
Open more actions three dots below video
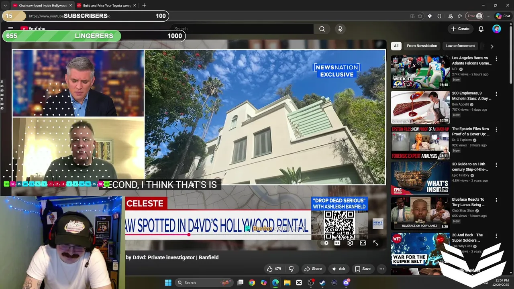coord(381,269)
